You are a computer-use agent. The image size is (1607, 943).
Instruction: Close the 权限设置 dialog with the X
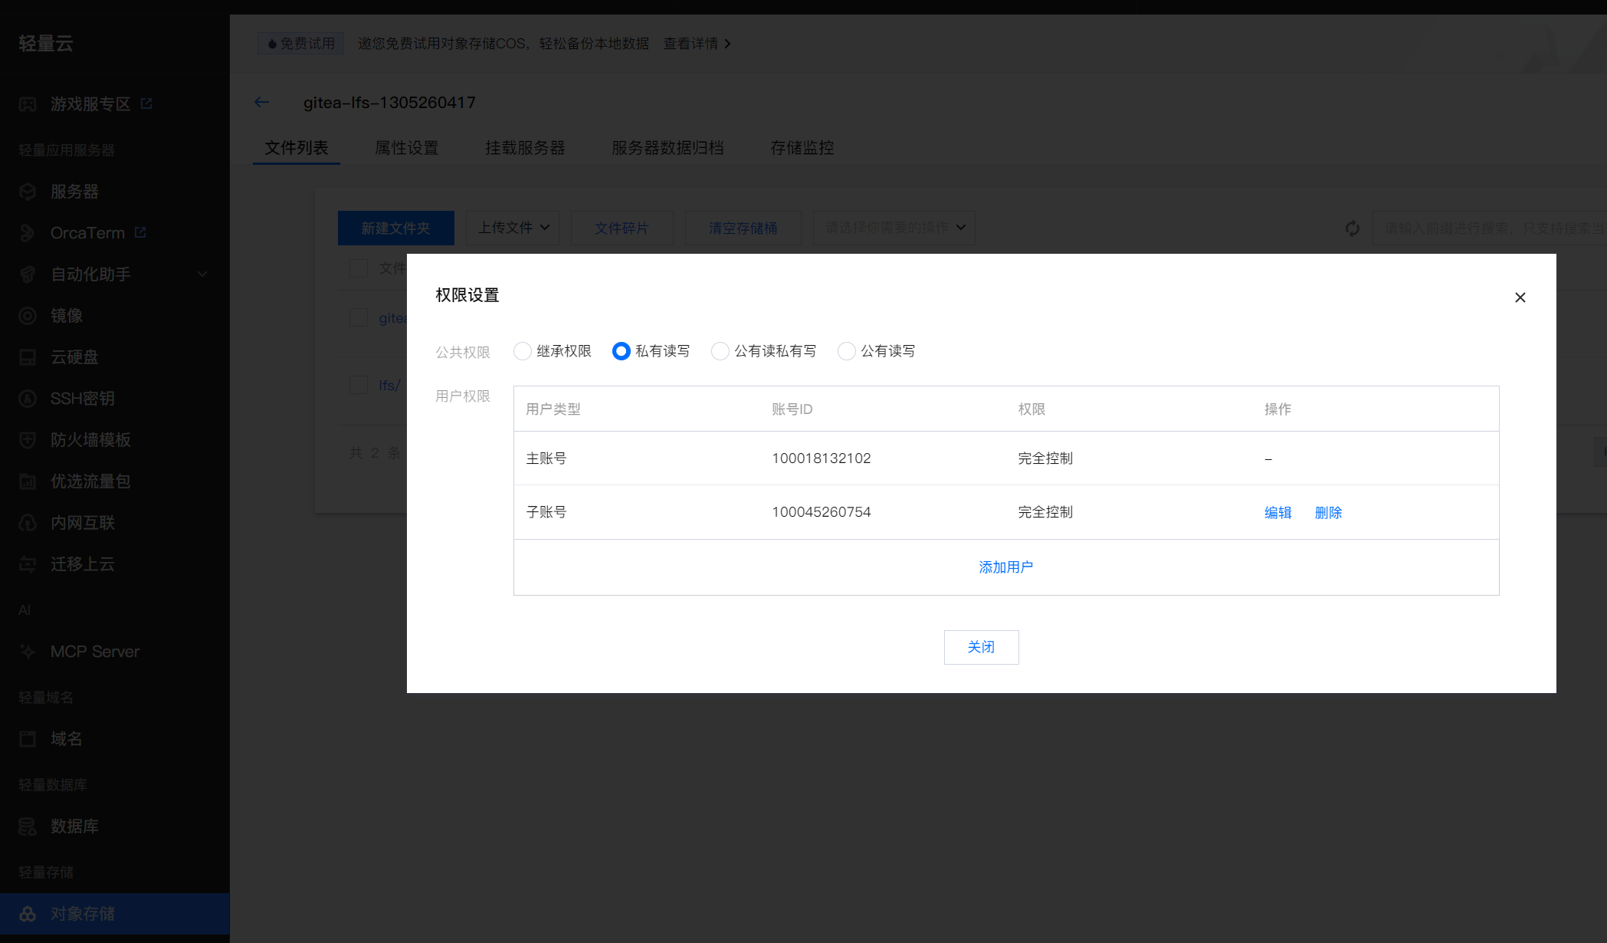1520,297
